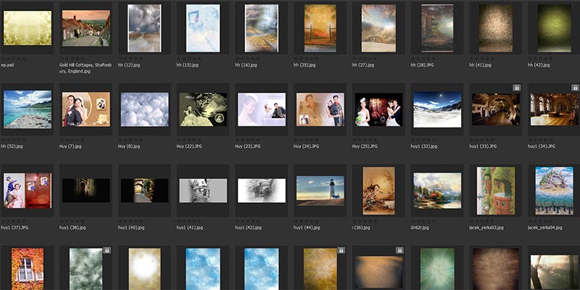580x290 pixels.
Task: Click the Gold Hill Cottages file name
Action: (85, 68)
